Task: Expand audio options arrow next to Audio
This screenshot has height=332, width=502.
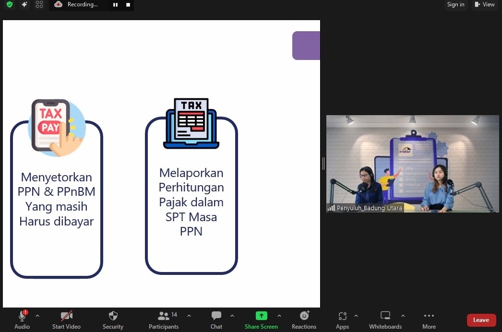Action: coord(37,316)
